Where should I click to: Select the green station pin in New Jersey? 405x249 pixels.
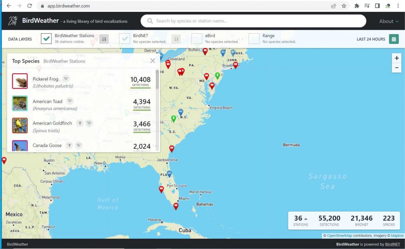(218, 76)
